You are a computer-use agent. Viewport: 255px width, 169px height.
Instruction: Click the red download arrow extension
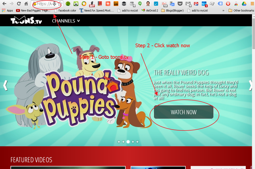[x=228, y=4]
